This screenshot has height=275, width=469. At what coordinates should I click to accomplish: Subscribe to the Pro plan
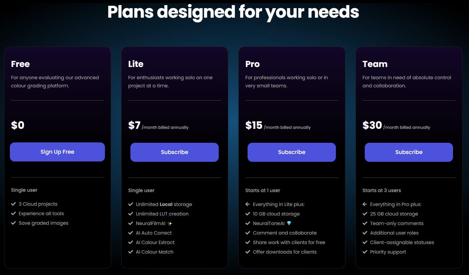click(292, 152)
